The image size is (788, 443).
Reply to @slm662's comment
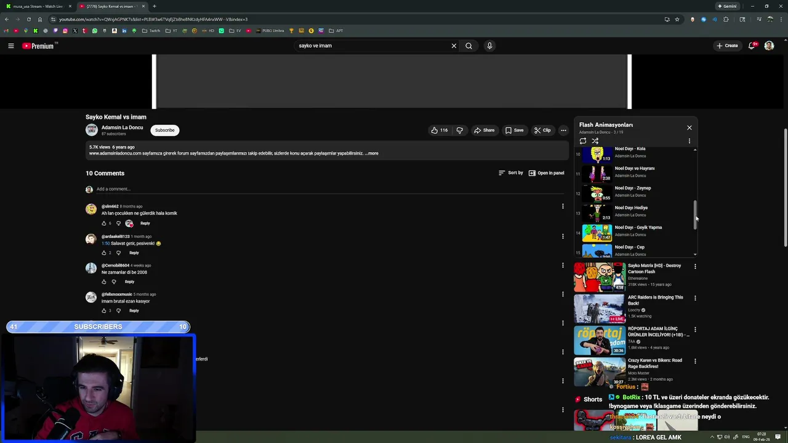[145, 223]
